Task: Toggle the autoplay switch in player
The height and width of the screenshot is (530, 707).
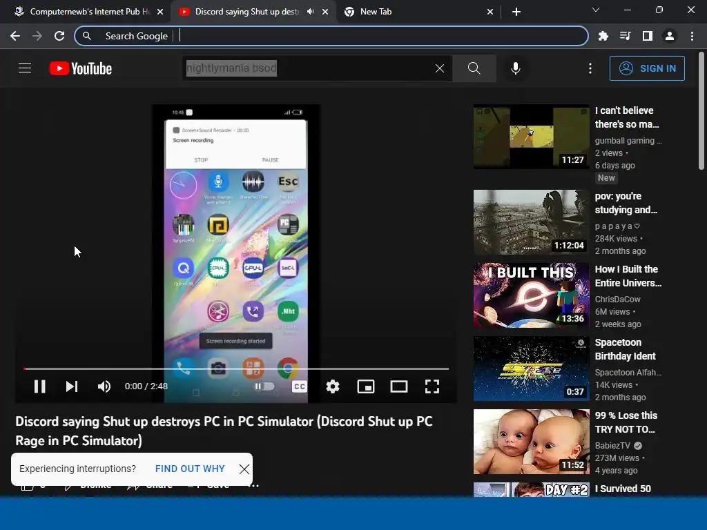Action: (264, 386)
